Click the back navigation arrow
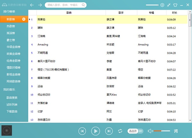The width and height of the screenshot is (192, 138). click(x=32, y=5)
